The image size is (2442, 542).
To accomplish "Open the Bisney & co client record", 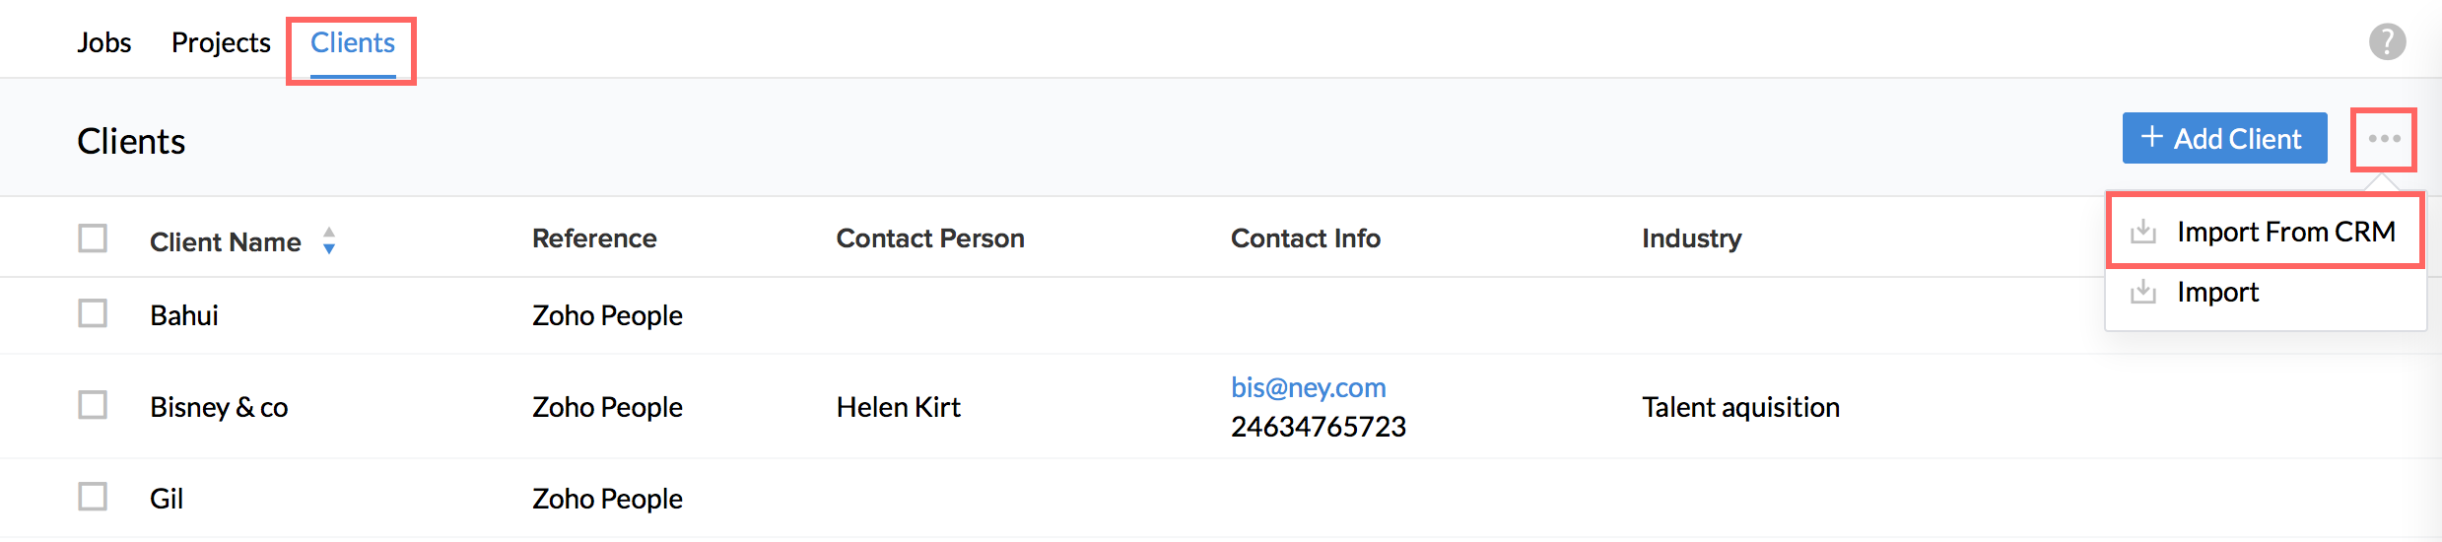I will (219, 407).
